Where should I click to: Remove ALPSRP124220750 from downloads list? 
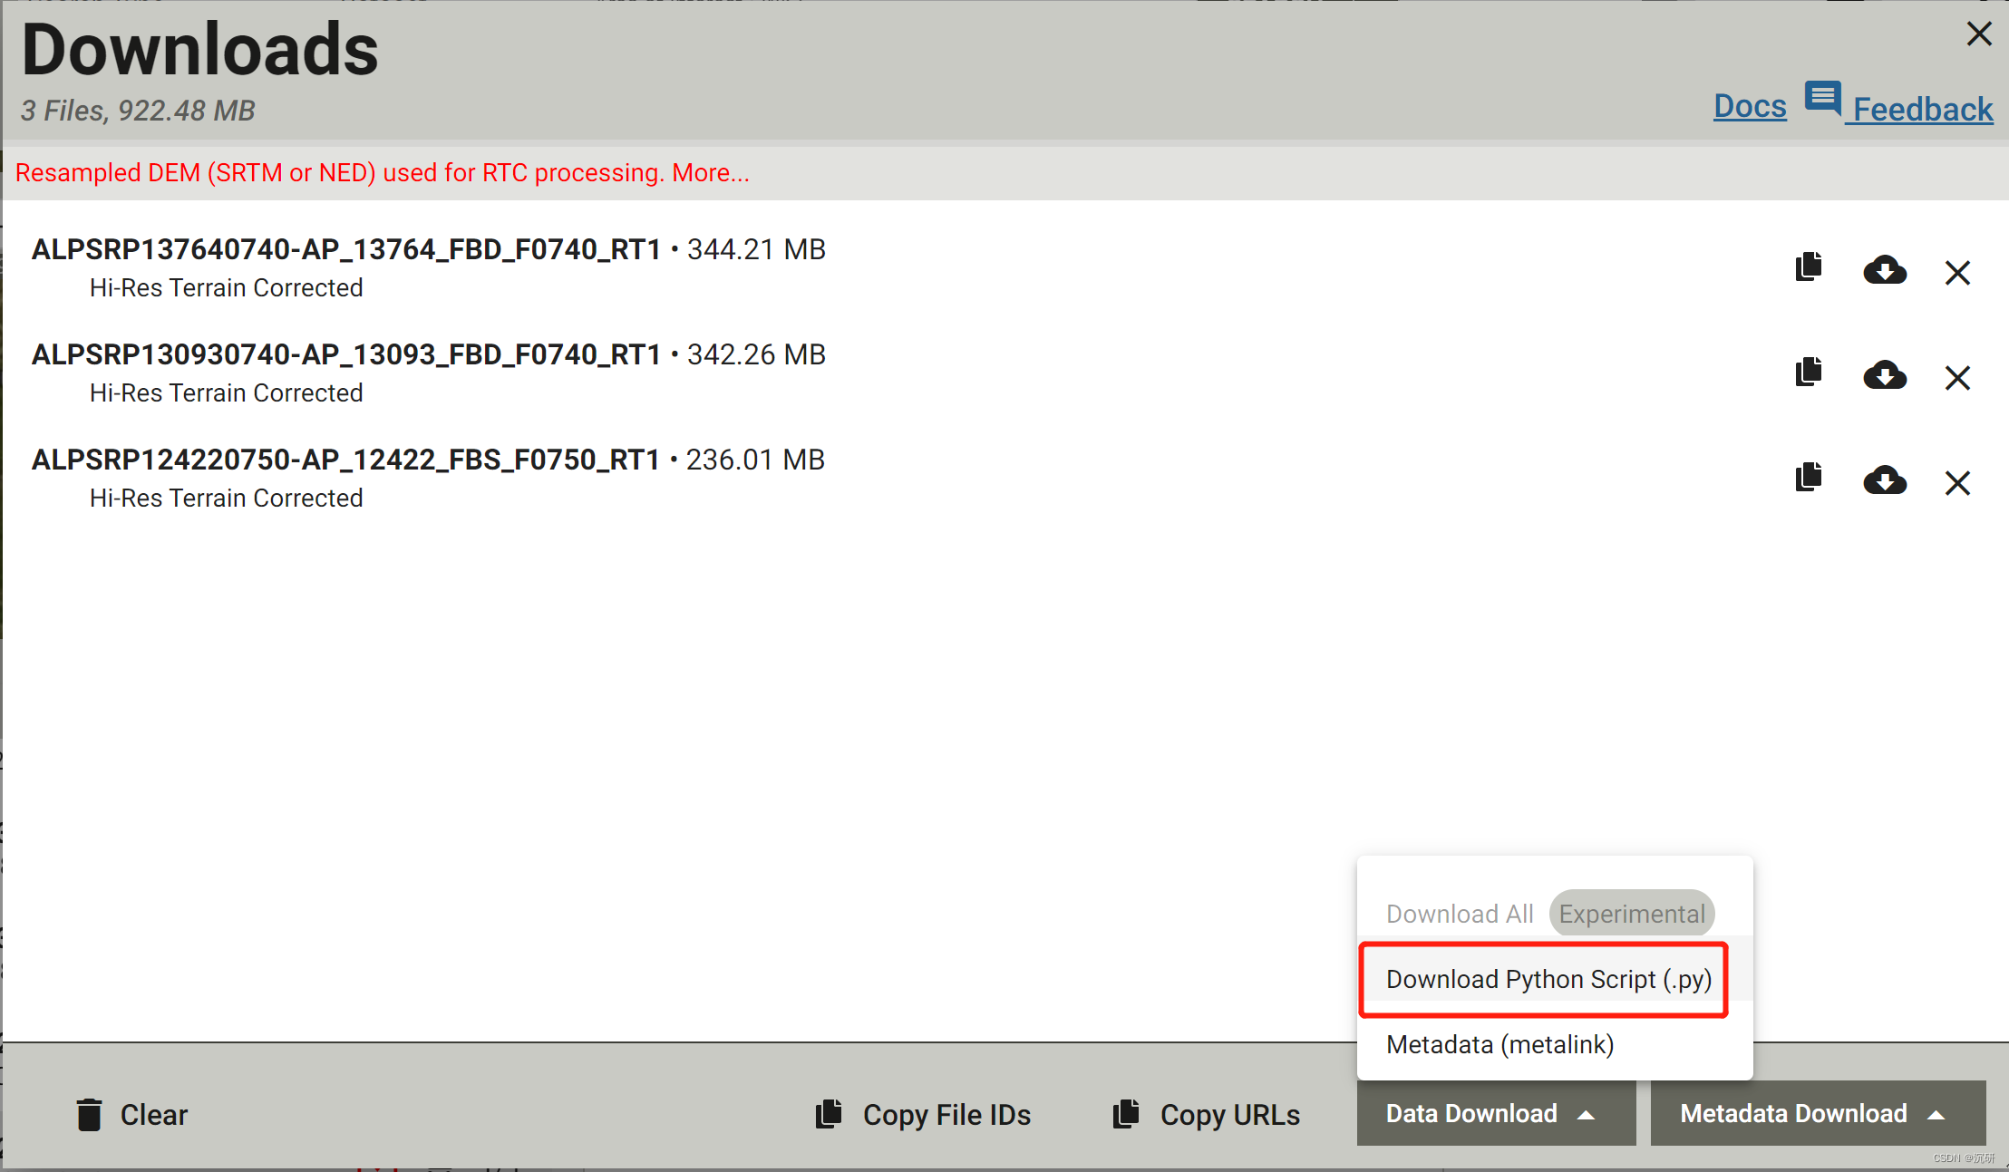pyautogui.click(x=1959, y=481)
